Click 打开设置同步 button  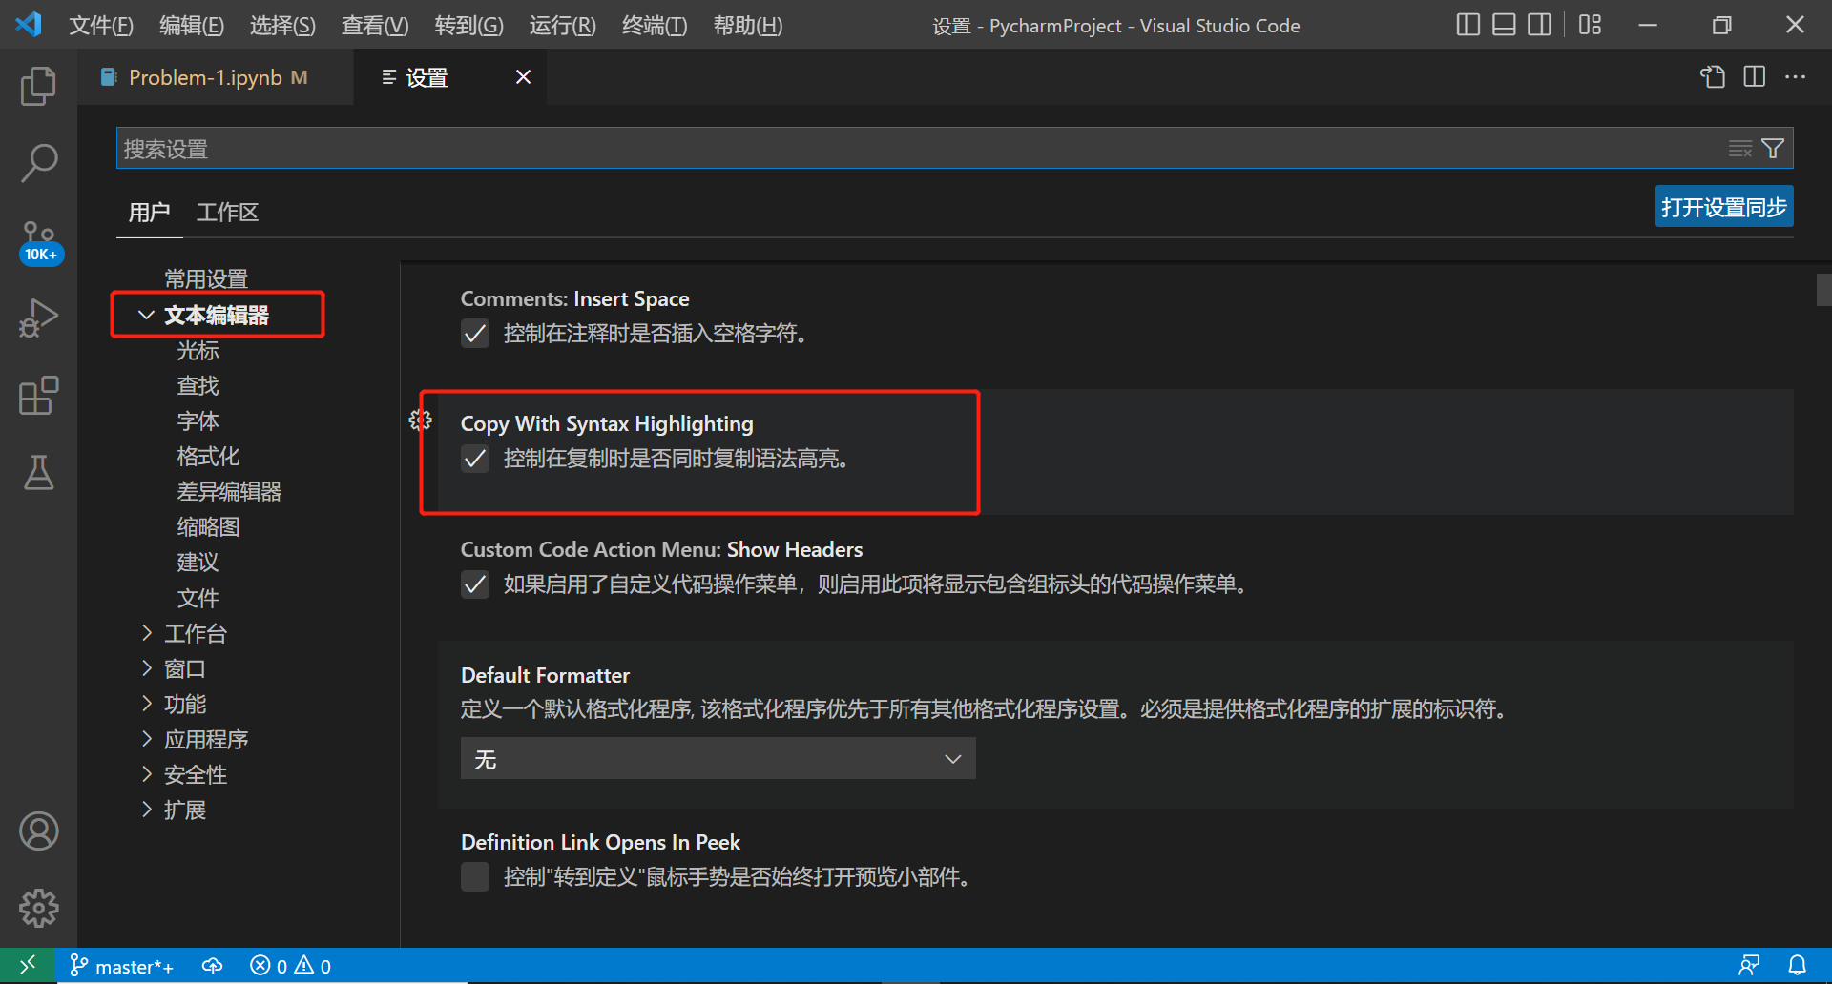(x=1723, y=207)
